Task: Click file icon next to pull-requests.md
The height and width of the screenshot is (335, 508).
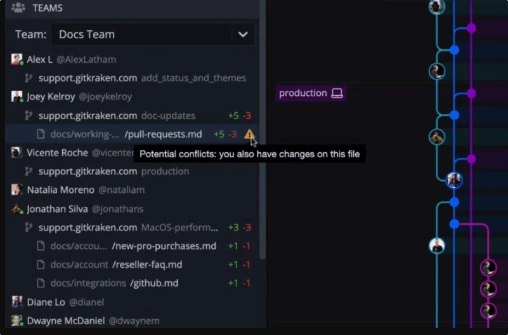Action: point(41,135)
